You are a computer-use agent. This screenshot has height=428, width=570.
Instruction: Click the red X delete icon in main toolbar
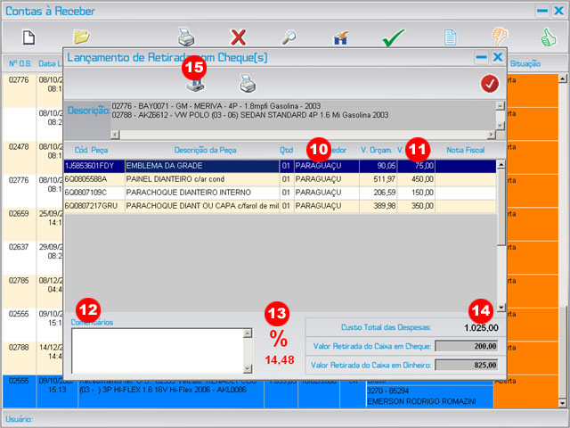tap(238, 37)
